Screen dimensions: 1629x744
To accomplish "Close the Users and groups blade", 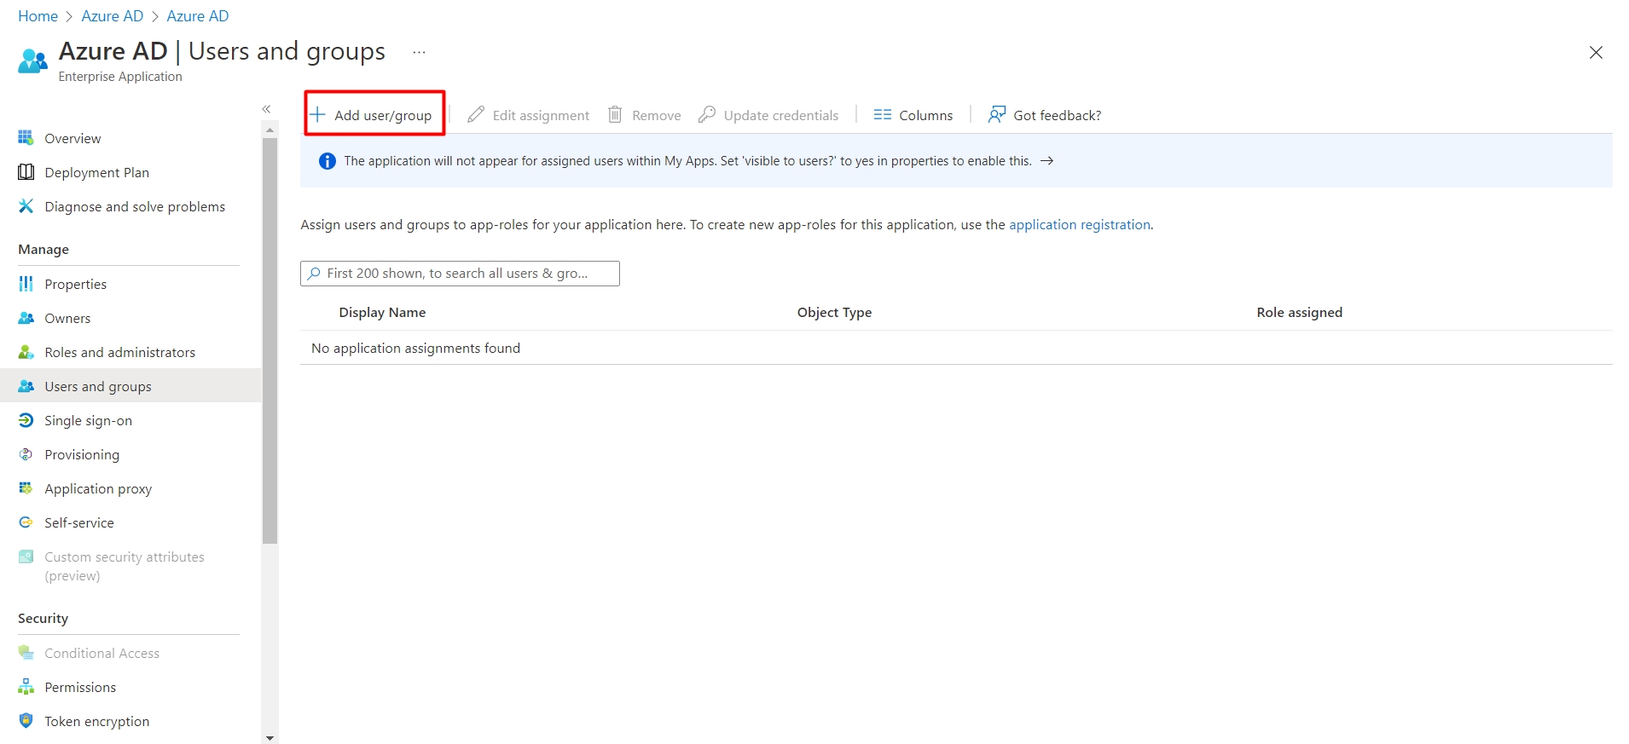I will tap(1596, 52).
